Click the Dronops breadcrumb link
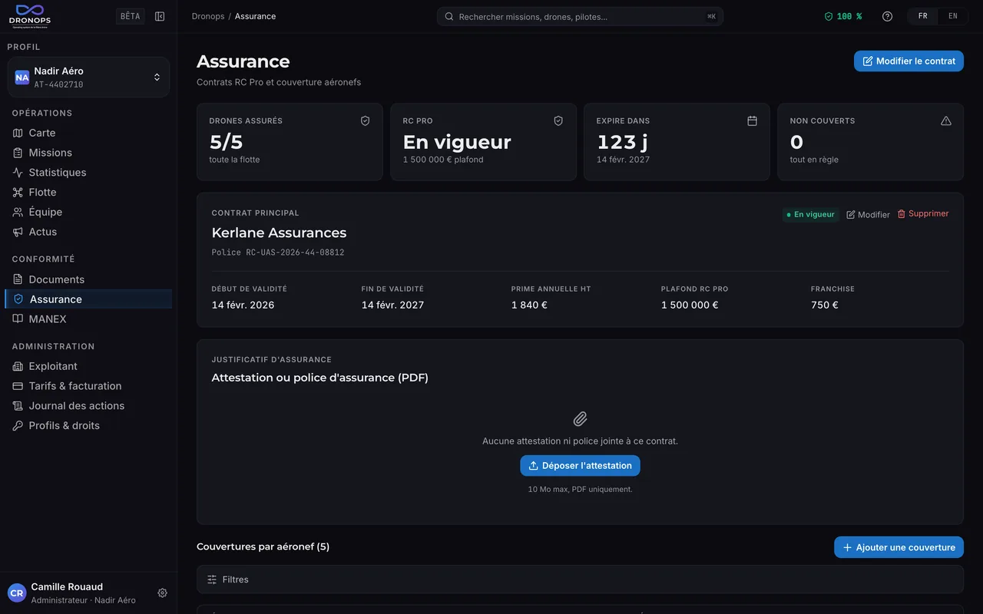This screenshot has height=614, width=983. pos(207,16)
